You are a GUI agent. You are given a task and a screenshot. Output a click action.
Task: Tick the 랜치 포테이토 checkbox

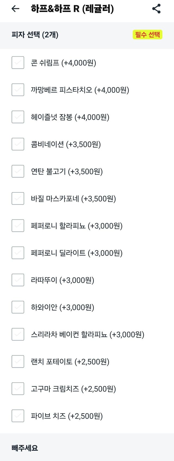(18, 361)
